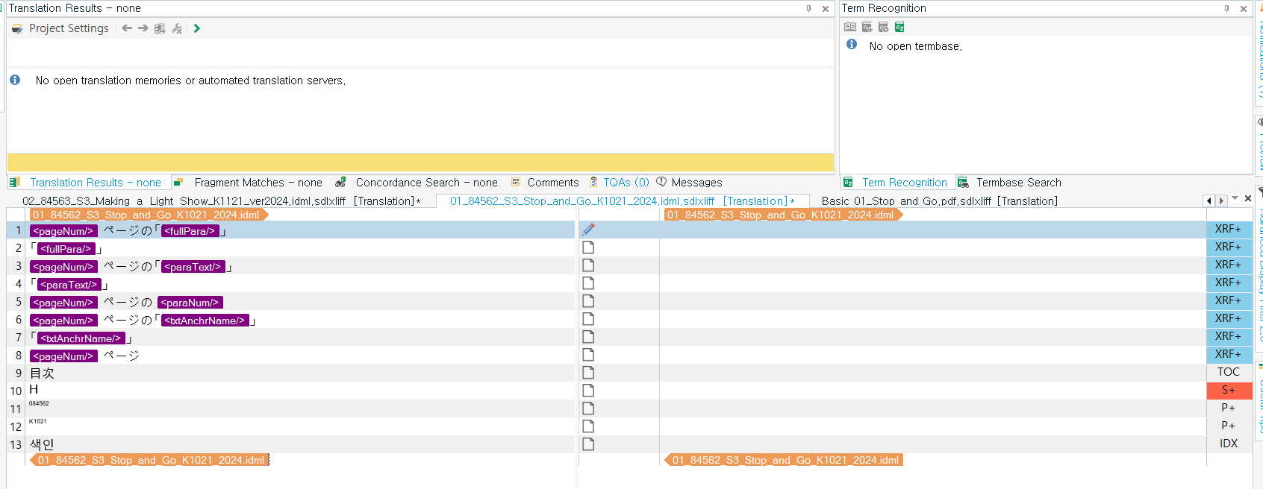This screenshot has width=1263, height=489.
Task: Open the Concordance Search tab
Action: [x=417, y=183]
